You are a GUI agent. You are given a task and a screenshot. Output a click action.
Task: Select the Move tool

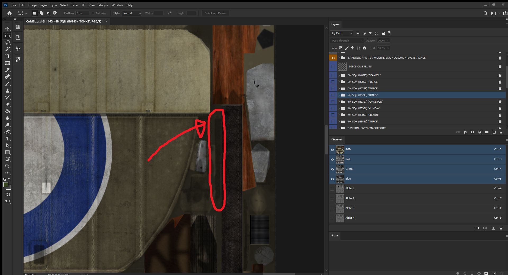7,29
